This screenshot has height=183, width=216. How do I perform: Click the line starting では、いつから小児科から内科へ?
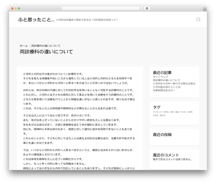coord(78,150)
